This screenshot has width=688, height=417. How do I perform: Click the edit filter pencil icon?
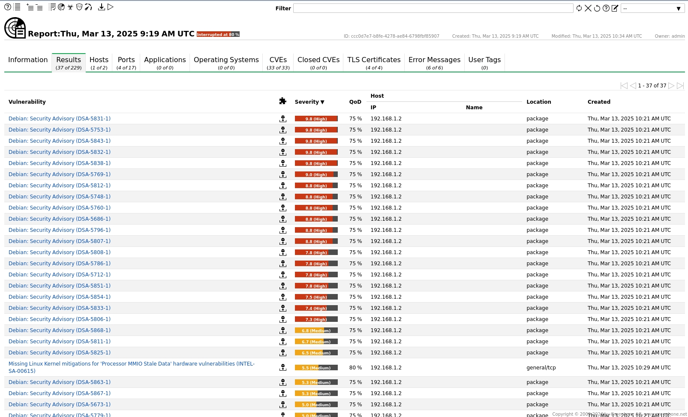[x=615, y=8]
